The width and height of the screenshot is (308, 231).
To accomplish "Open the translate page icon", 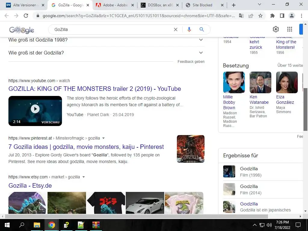I will (241, 16).
